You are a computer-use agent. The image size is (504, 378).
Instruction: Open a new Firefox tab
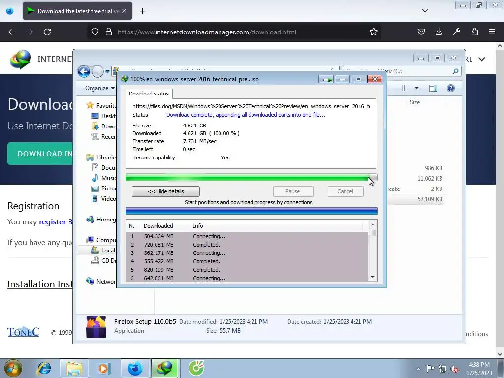click(x=142, y=11)
